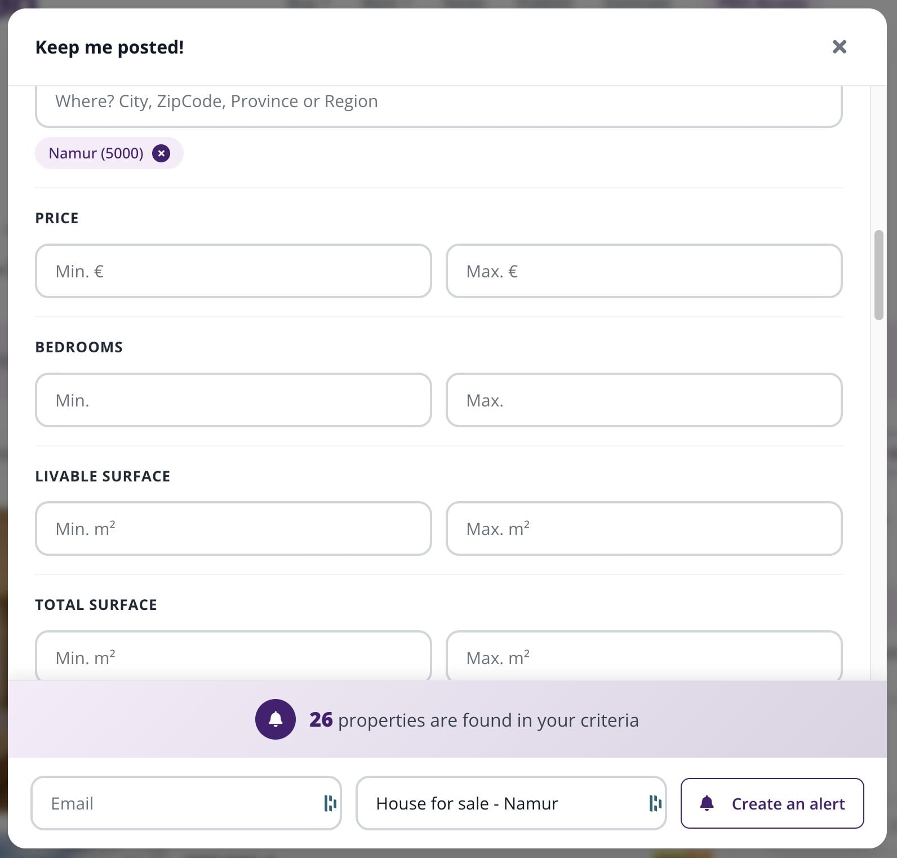Screen dimensions: 897x858
Task: Select the Bedrooms Min. field
Action: (x=233, y=400)
